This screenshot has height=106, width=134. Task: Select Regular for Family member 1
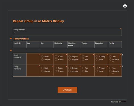(70, 56)
